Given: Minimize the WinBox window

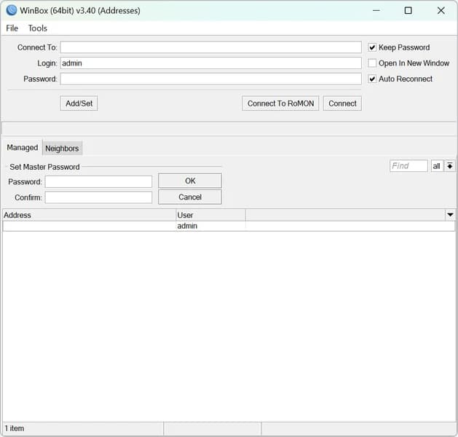Looking at the screenshot, I should tap(376, 10).
